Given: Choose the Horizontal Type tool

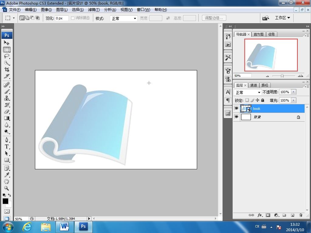Looking at the screenshot, I should click(x=7, y=147).
